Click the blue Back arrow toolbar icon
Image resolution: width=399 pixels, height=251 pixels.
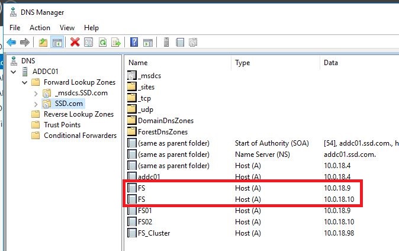click(x=11, y=42)
